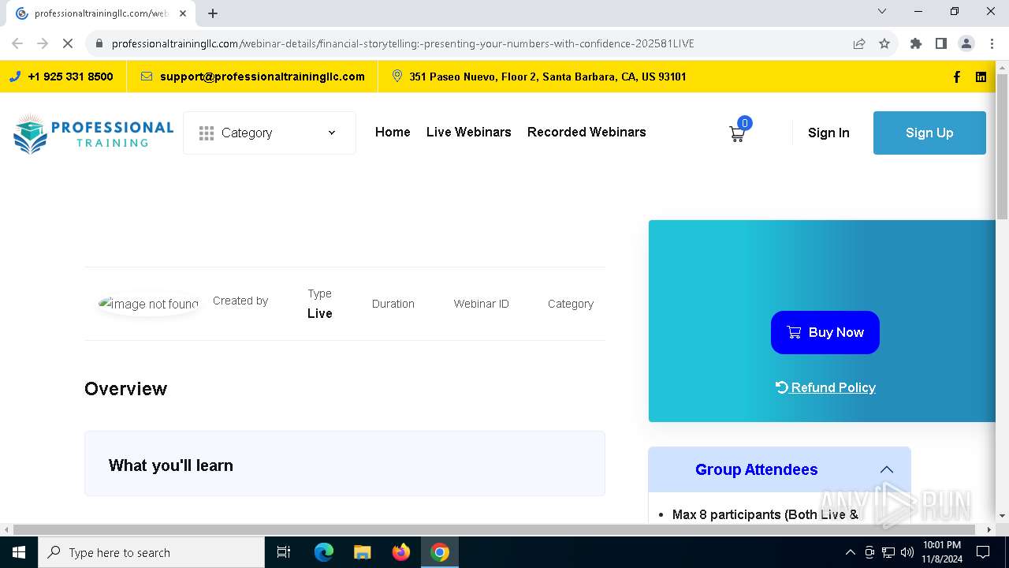Image resolution: width=1009 pixels, height=568 pixels.
Task: Click the Sign Up button
Action: click(x=929, y=133)
